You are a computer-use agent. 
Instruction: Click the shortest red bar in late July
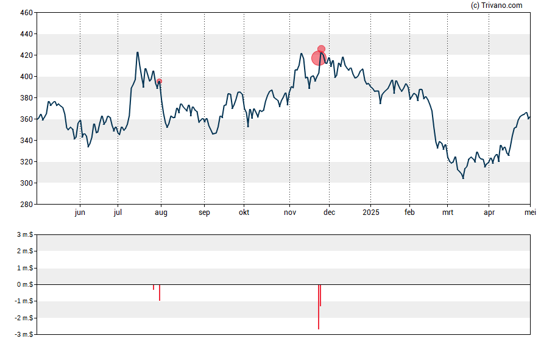point(154,287)
